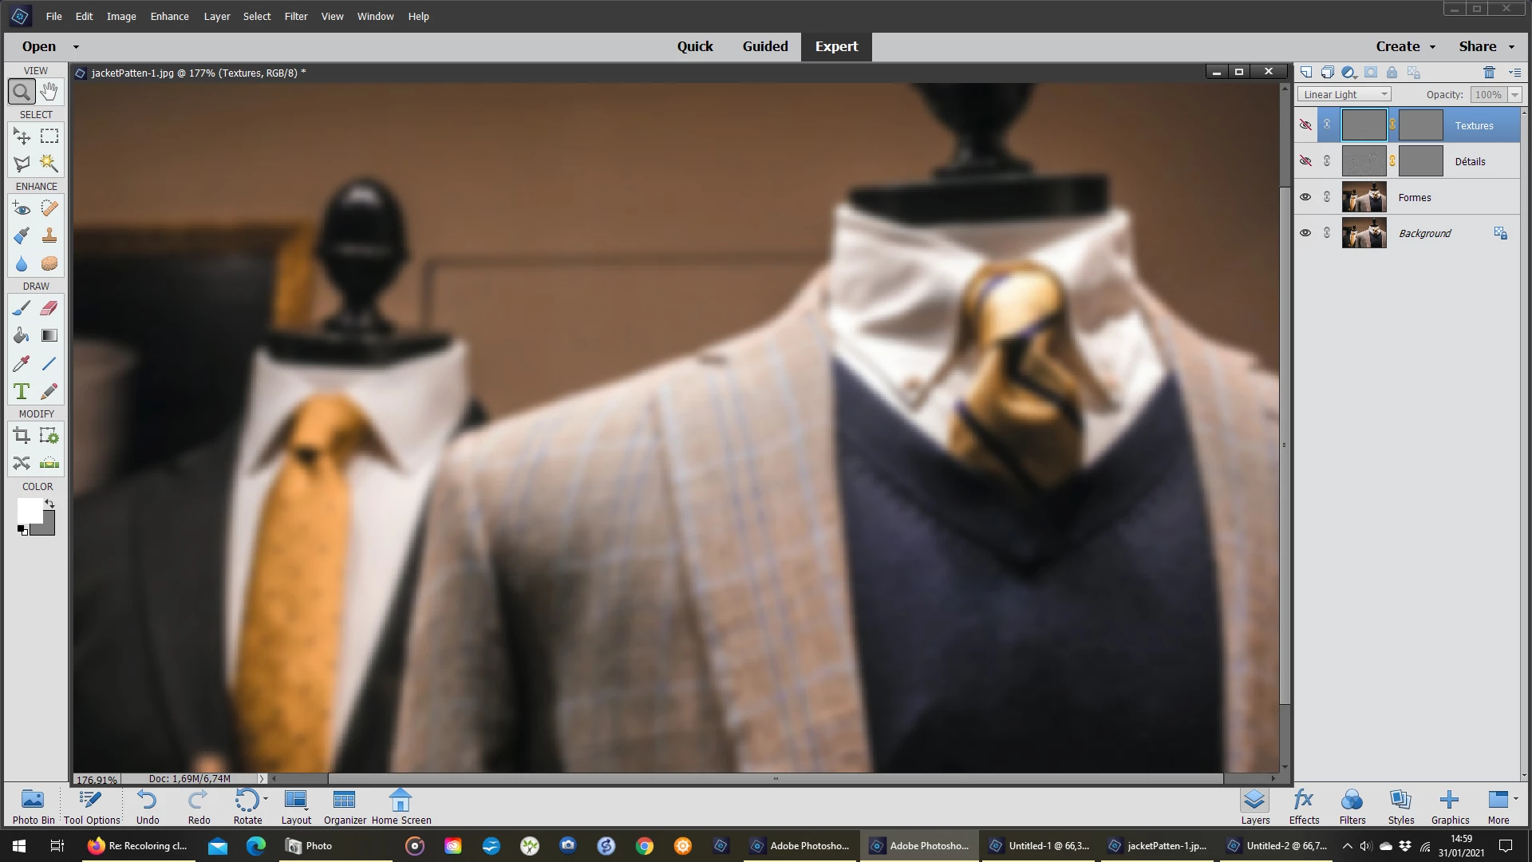The width and height of the screenshot is (1532, 862).
Task: Show the hidden Textures layer
Action: pyautogui.click(x=1305, y=125)
